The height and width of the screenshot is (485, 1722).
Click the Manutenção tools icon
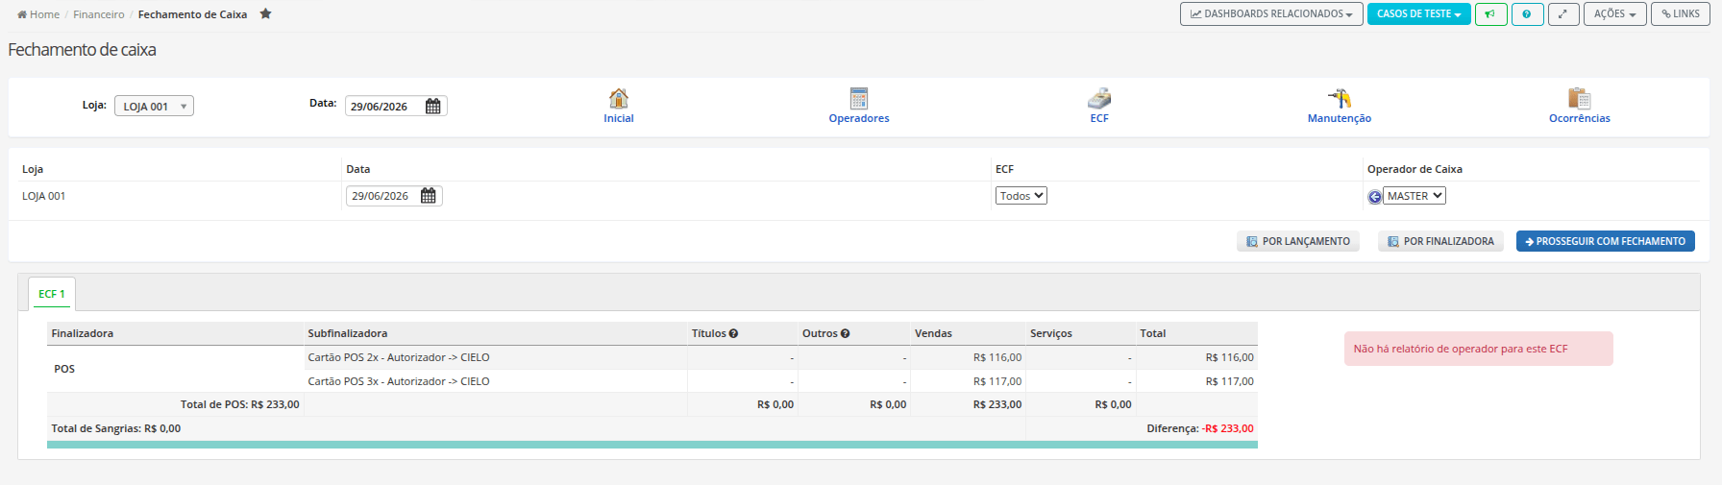point(1340,98)
